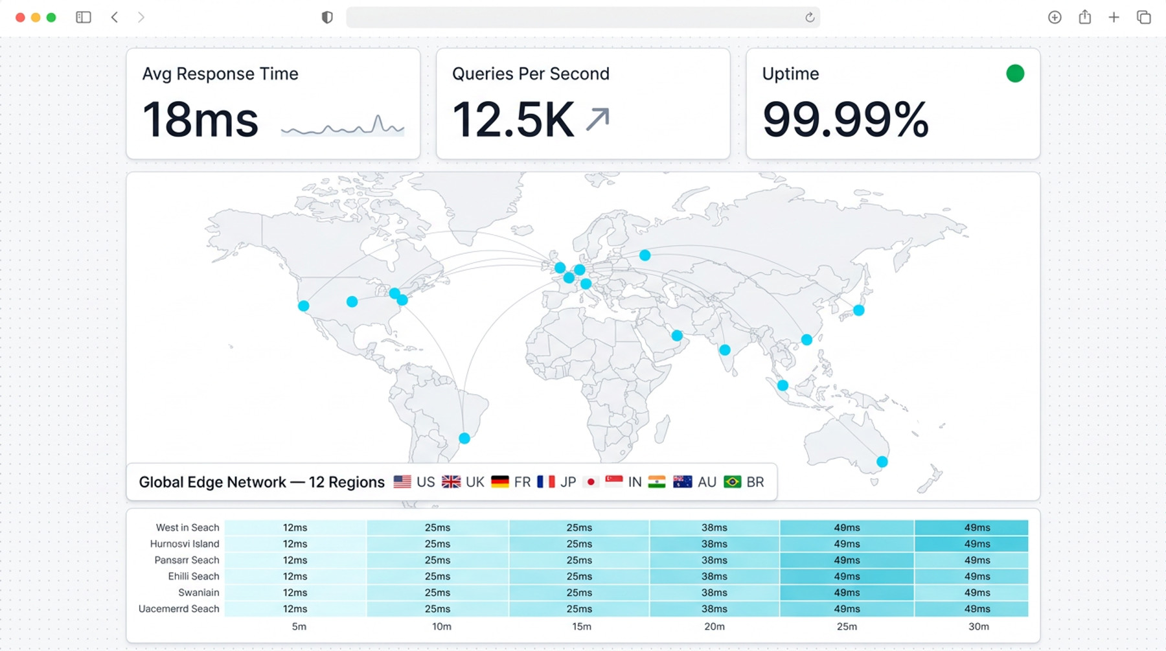This screenshot has height=651, width=1166.
Task: Go back with the browser back arrow
Action: click(x=115, y=17)
